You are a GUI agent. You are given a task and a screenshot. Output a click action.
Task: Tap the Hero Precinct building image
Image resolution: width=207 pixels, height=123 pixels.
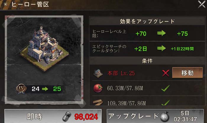click(x=44, y=48)
